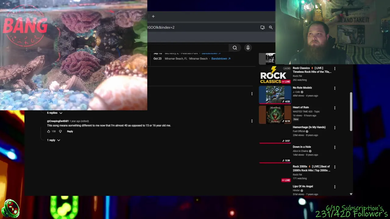Open Hemorrhage (In My Hands) video title
Screen dimensions: 390x219
click(309, 127)
